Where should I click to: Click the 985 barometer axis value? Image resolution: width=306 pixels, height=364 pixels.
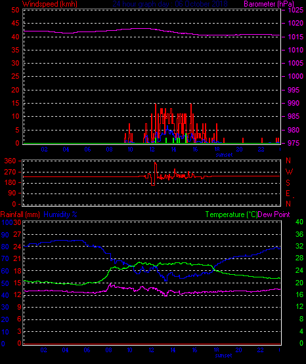pyautogui.click(x=294, y=116)
